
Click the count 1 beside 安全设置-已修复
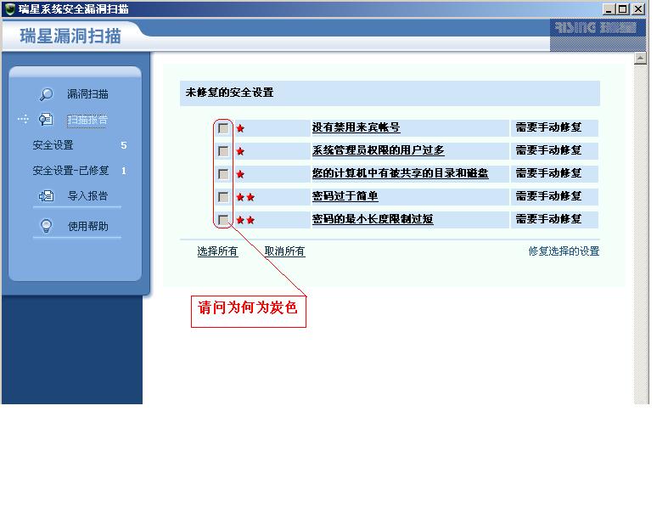[124, 171]
